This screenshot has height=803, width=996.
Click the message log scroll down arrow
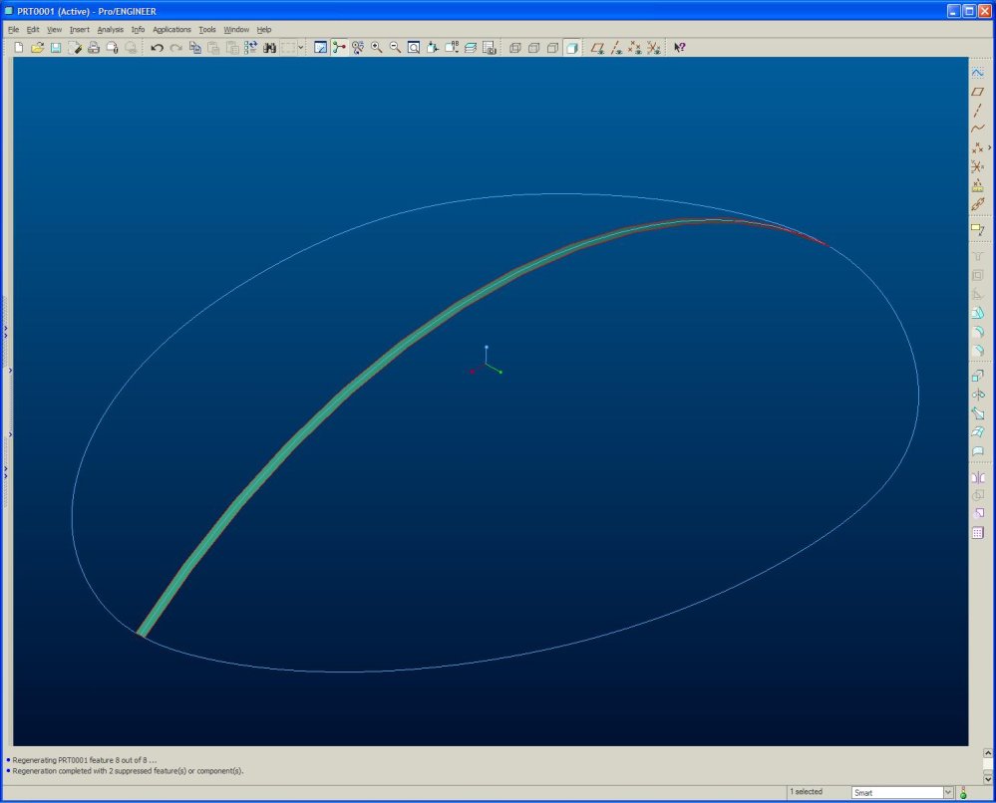(988, 778)
